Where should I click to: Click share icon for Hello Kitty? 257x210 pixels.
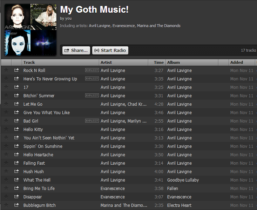[x=16, y=129]
